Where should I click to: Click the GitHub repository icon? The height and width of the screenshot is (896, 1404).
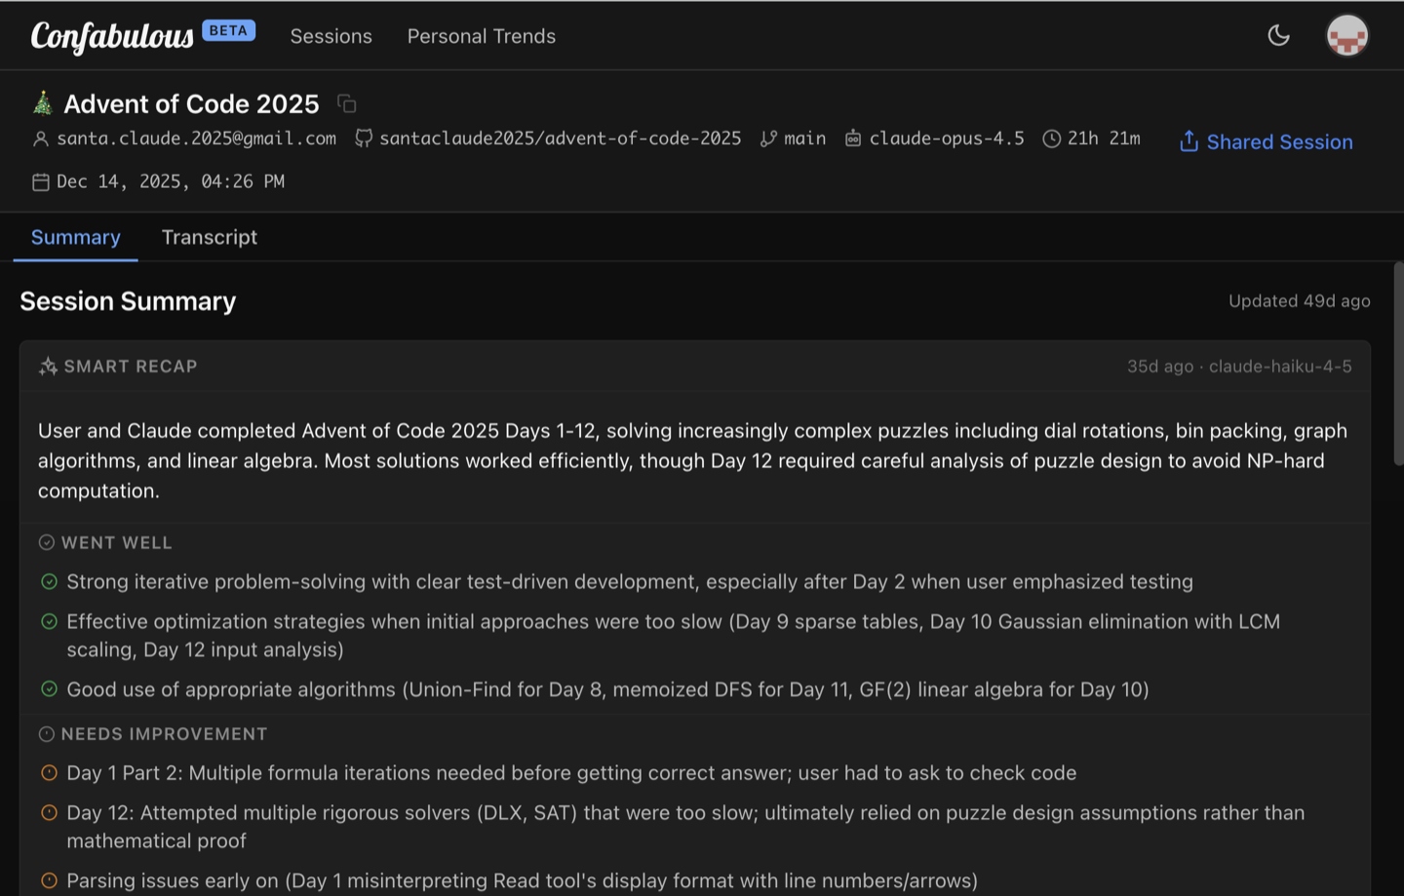(364, 138)
